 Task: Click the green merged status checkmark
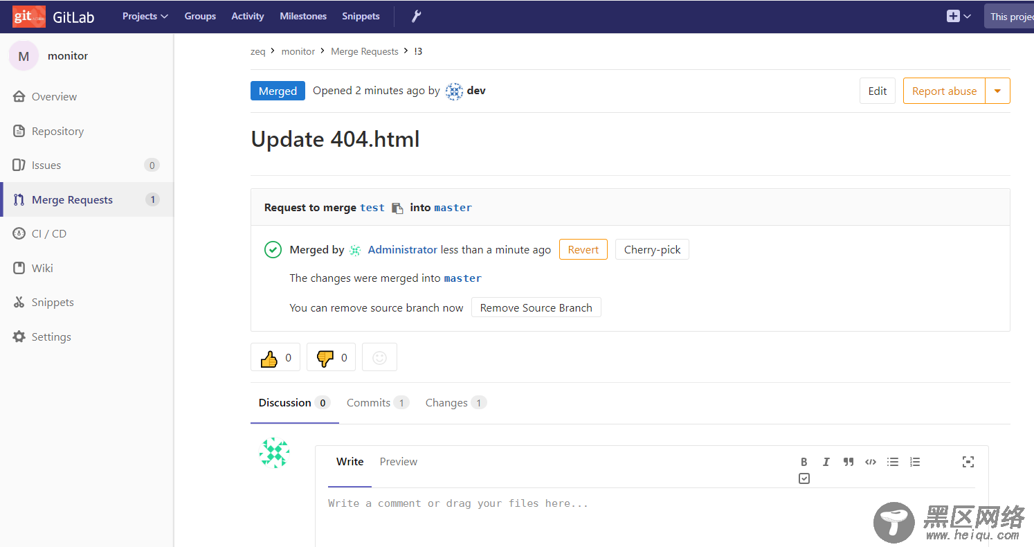[x=273, y=250]
